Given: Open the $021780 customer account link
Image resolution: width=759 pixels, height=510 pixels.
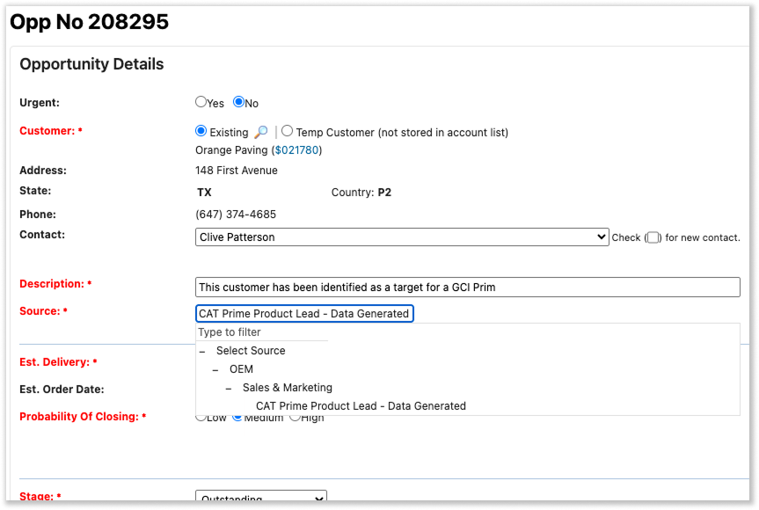Looking at the screenshot, I should pos(297,150).
